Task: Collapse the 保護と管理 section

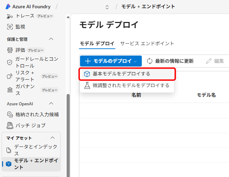Action: [51, 39]
